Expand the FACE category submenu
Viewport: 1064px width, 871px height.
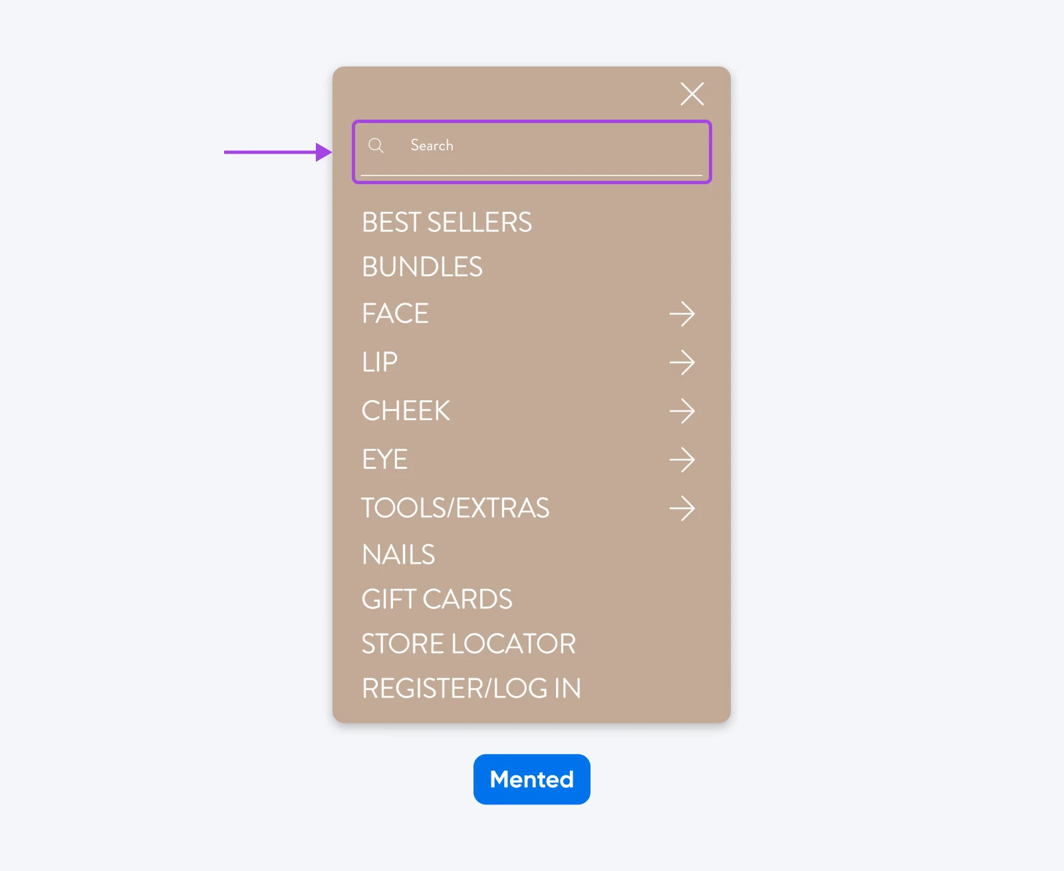coord(395,313)
